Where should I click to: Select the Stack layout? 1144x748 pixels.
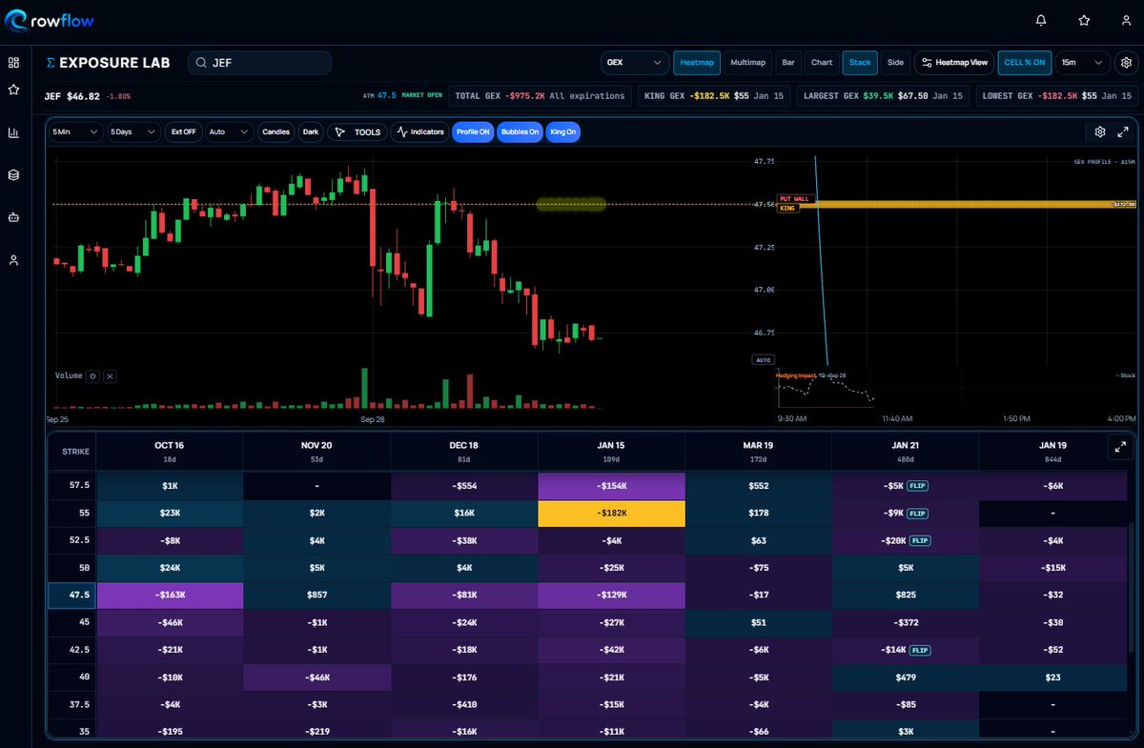pyautogui.click(x=860, y=63)
